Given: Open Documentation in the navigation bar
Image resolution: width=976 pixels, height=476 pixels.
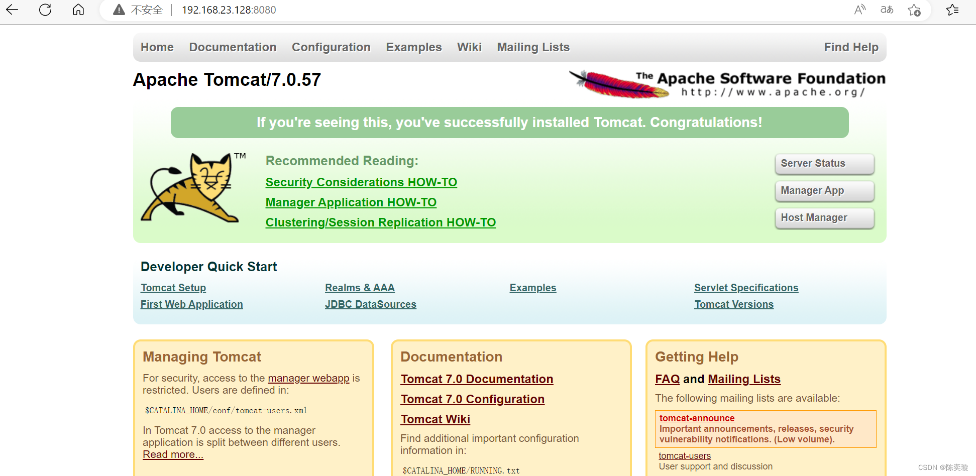Looking at the screenshot, I should [x=233, y=47].
